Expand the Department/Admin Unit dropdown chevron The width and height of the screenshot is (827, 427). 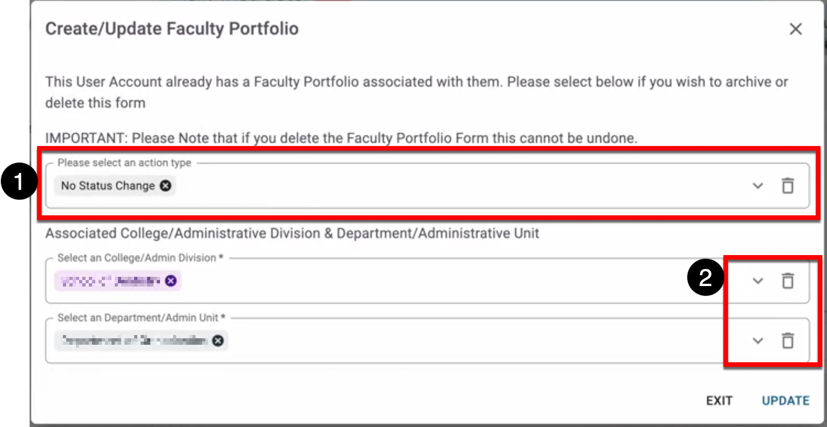pos(758,341)
